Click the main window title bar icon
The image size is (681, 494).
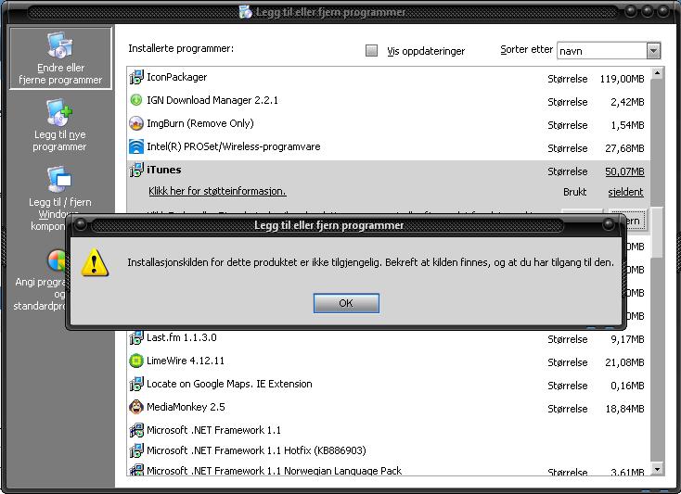[245, 12]
